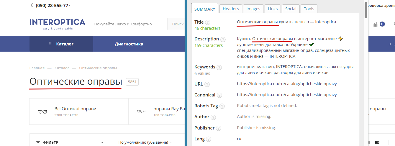Image resolution: width=395 pixels, height=146 pixels.
Task: Click the Publisher help question-mark icon
Action: pyautogui.click(x=218, y=128)
